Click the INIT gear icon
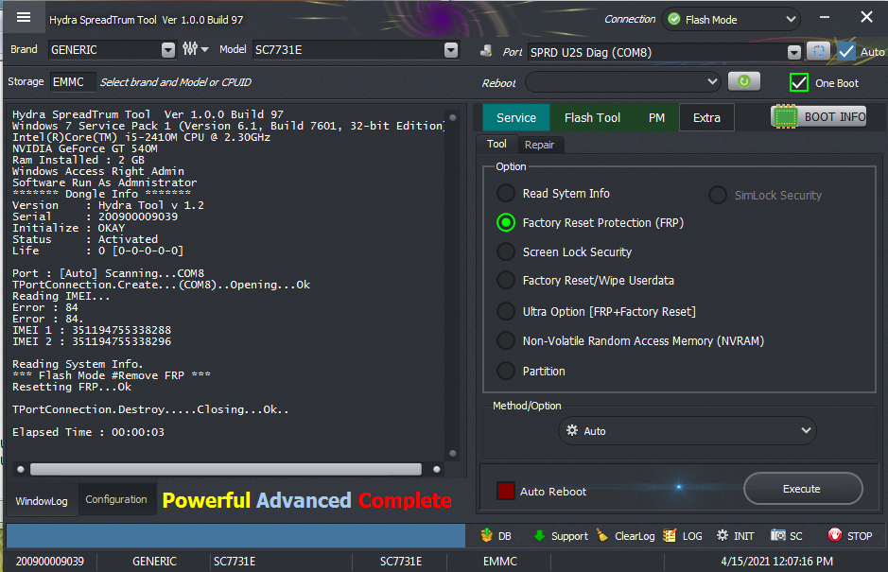Image resolution: width=888 pixels, height=572 pixels. click(x=723, y=535)
